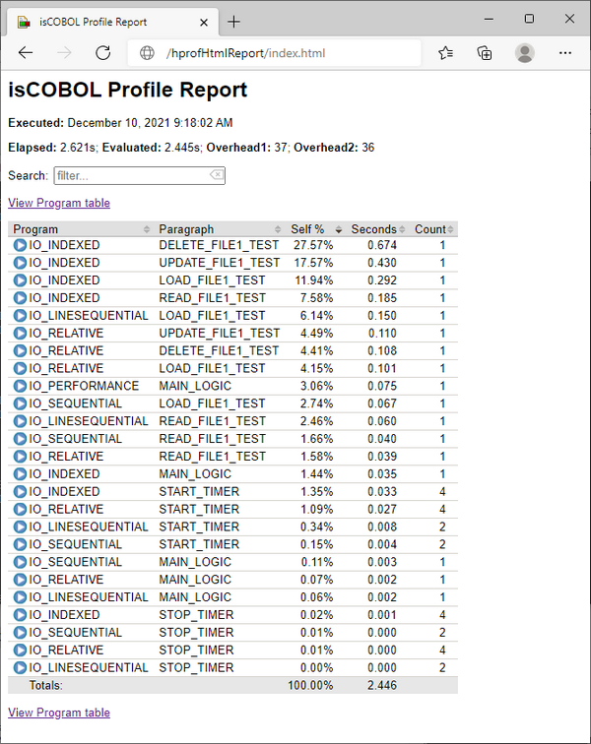591x744 pixels.
Task: Click the IO_LINESEQUENTIAL LOAD_FILE1_TEST 6.14% value
Action: tap(317, 316)
